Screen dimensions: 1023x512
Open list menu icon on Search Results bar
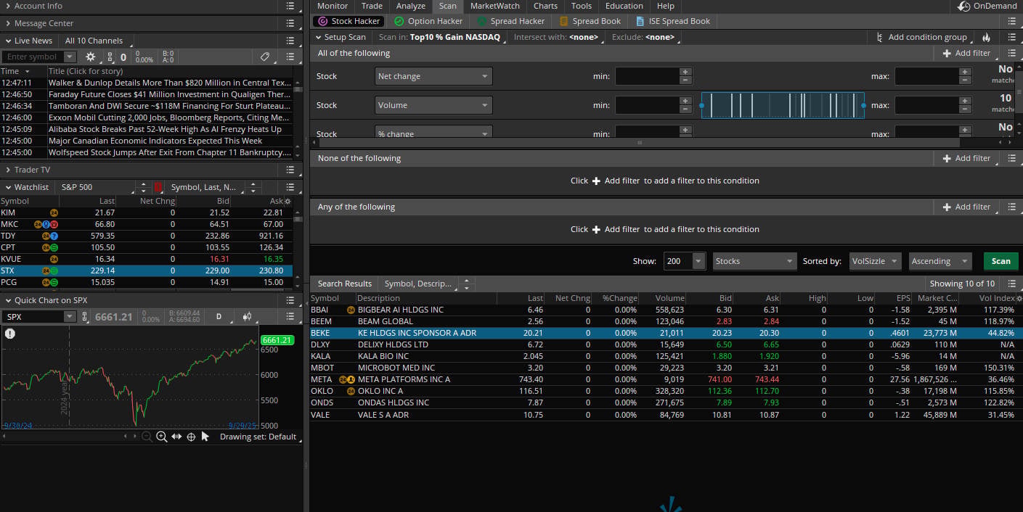click(x=1012, y=284)
